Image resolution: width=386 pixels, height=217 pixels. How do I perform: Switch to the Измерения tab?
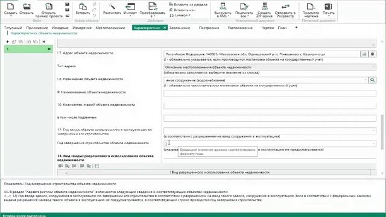pos(82,28)
